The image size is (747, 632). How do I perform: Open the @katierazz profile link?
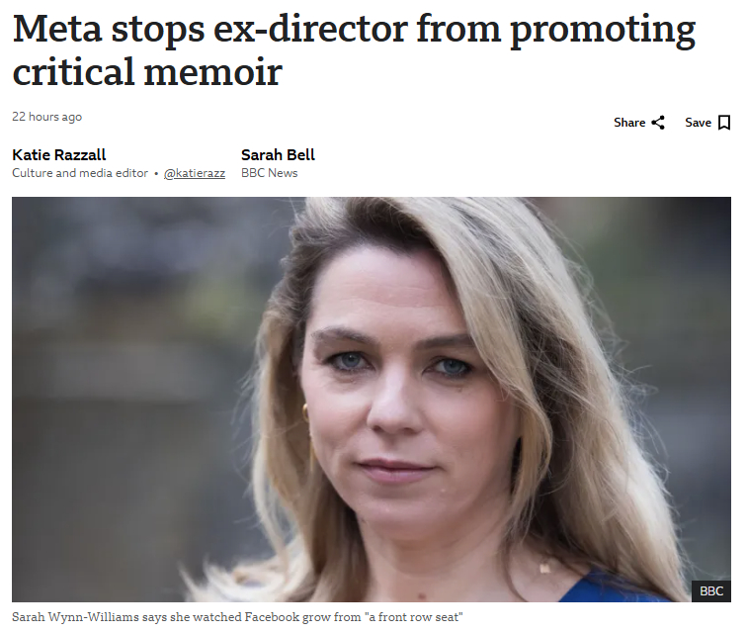click(195, 173)
